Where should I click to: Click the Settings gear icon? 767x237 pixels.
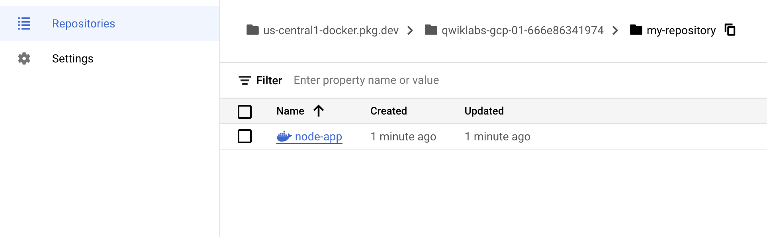24,58
